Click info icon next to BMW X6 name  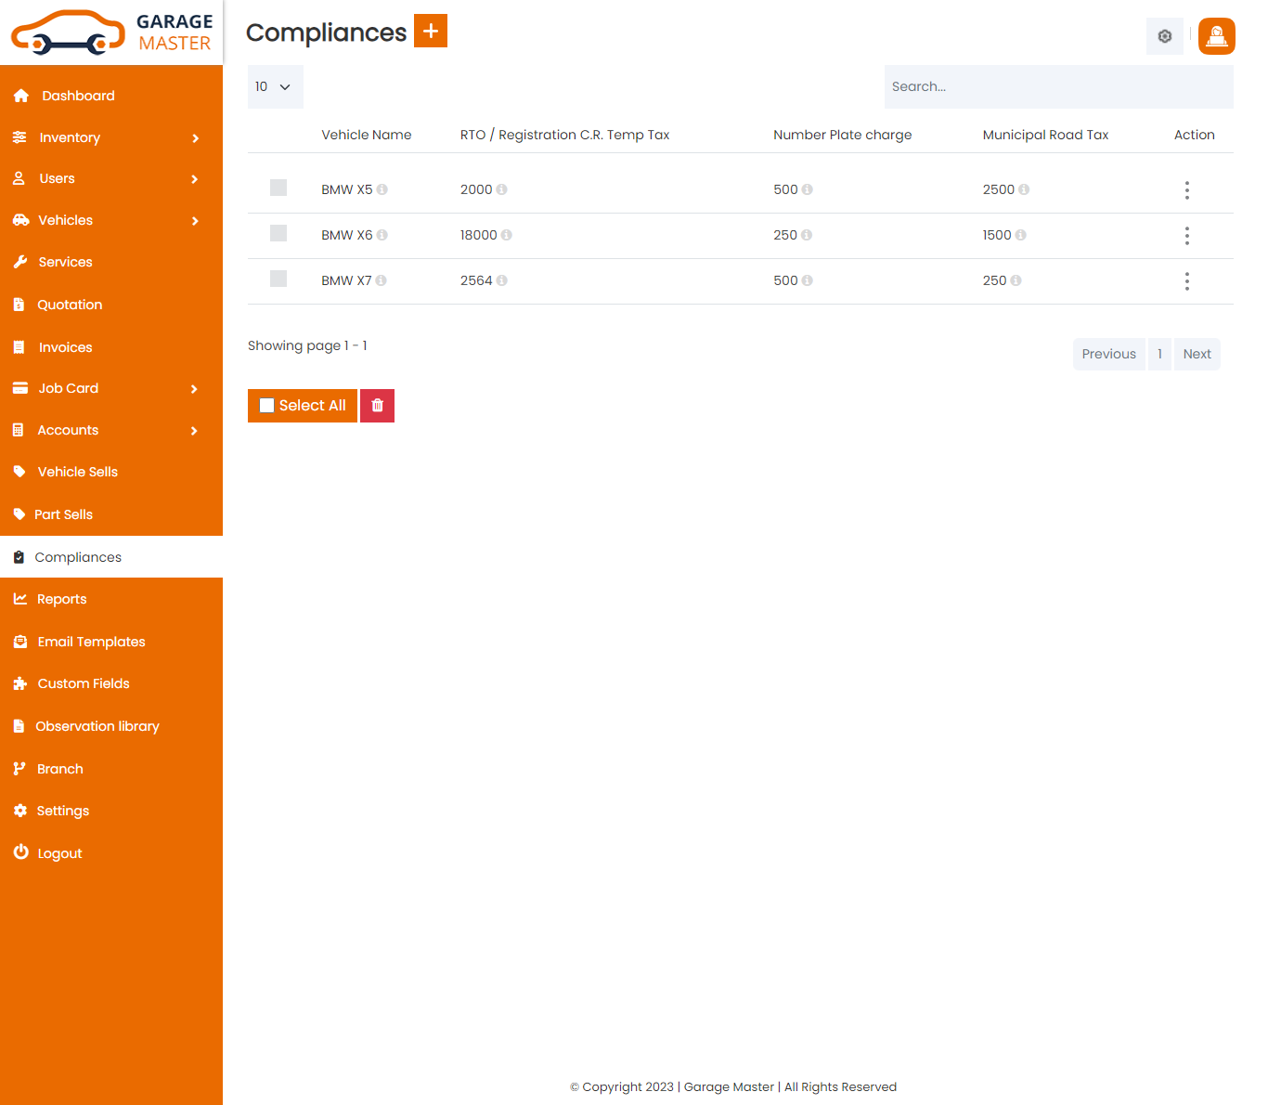[382, 235]
